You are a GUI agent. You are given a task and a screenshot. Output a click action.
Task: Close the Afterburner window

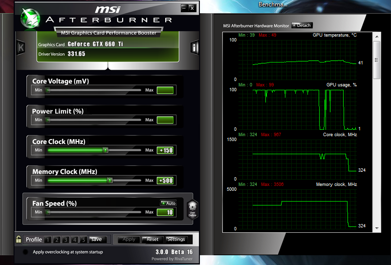click(x=192, y=8)
